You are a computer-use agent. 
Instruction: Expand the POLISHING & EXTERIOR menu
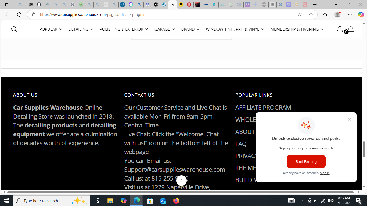tap(124, 29)
